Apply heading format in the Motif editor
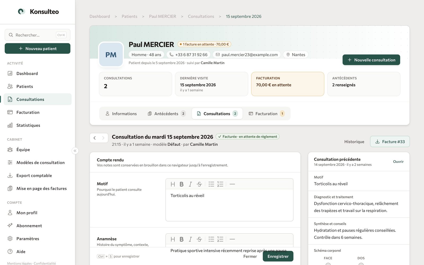424x265 pixels. pyautogui.click(x=173, y=184)
